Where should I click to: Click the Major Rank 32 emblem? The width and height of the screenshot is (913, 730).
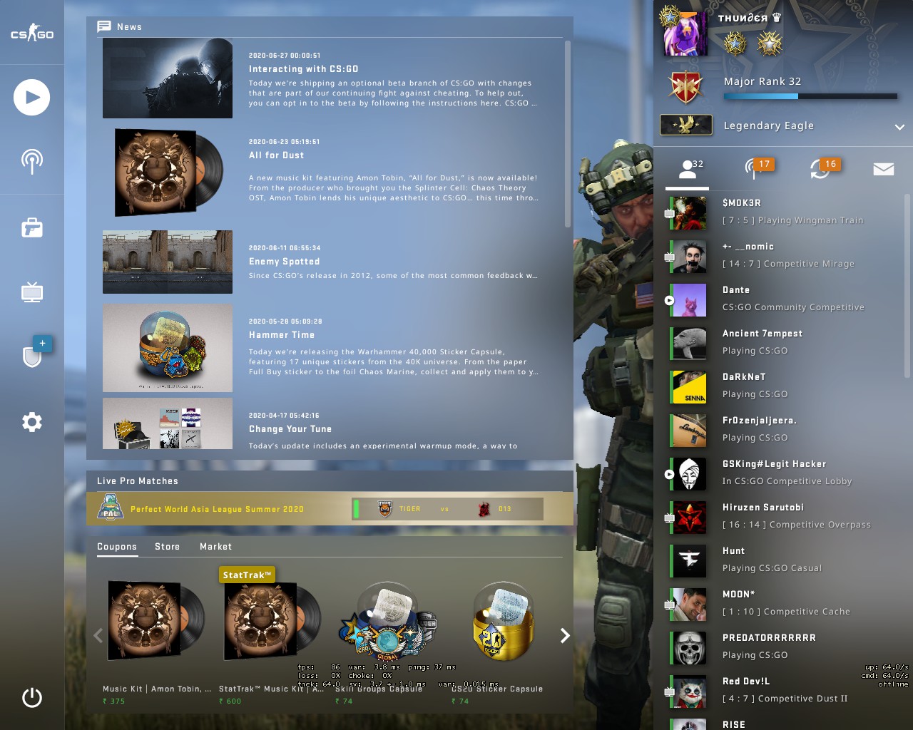point(686,87)
